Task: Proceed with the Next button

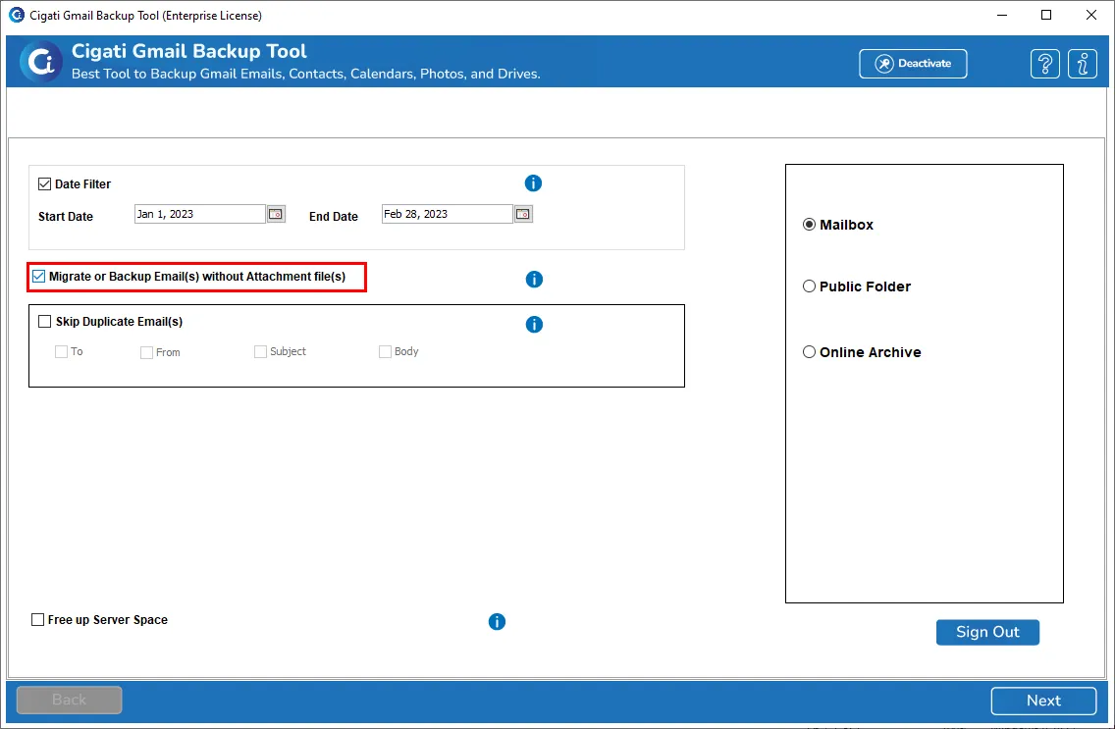Action: (x=1044, y=701)
